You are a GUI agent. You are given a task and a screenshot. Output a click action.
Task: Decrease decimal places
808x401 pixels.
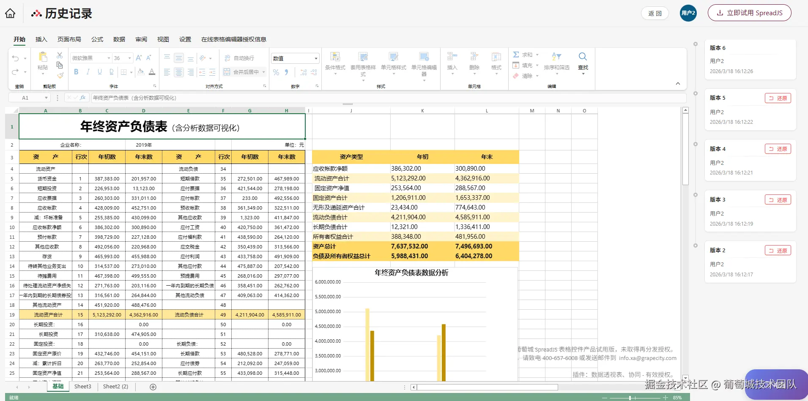(x=314, y=72)
